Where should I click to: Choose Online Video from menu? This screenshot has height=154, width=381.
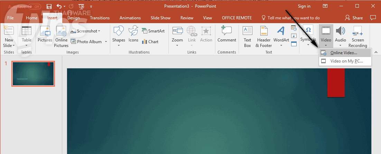345,53
